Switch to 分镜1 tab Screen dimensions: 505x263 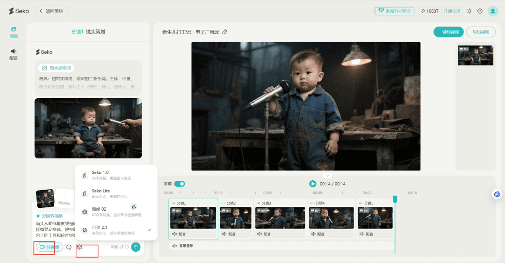(x=77, y=32)
